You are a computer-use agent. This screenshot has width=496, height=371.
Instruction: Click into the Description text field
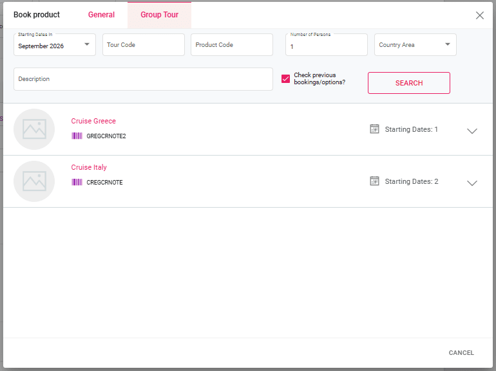coord(143,79)
